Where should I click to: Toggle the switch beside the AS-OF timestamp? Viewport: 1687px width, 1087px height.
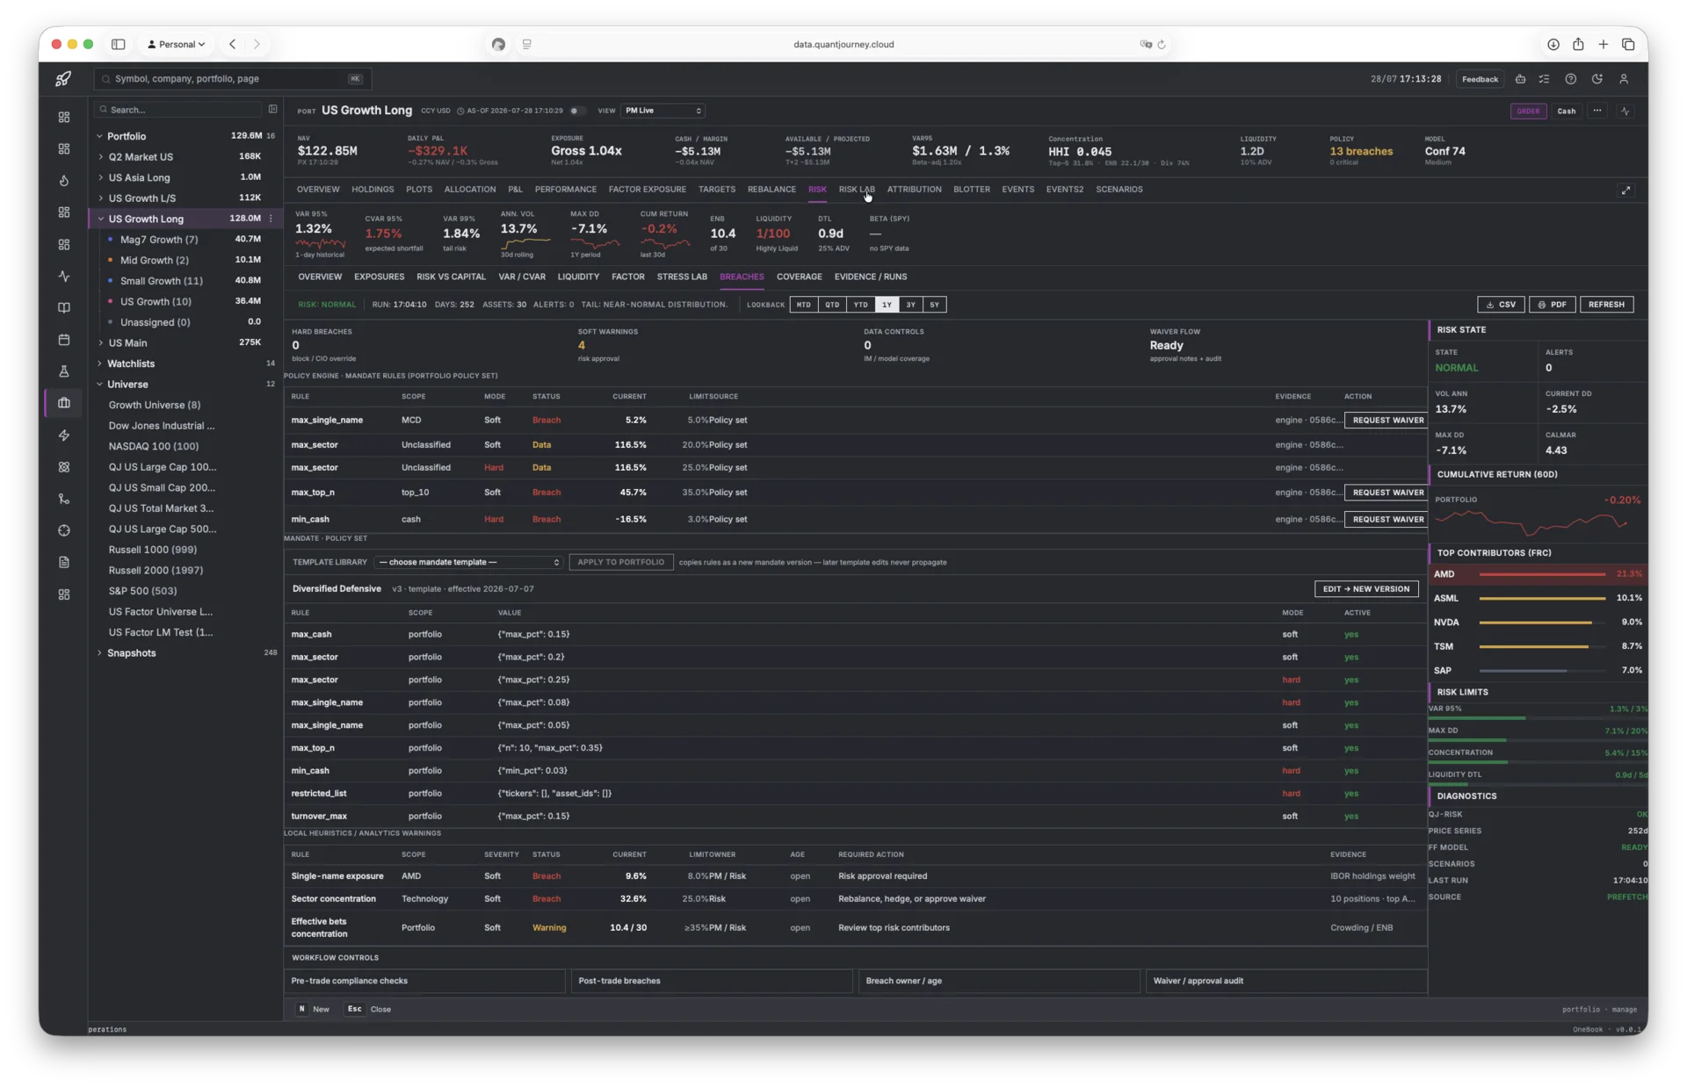coord(576,111)
